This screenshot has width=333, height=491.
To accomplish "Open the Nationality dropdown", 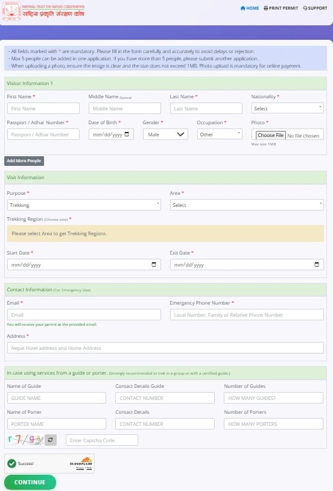I will point(288,109).
